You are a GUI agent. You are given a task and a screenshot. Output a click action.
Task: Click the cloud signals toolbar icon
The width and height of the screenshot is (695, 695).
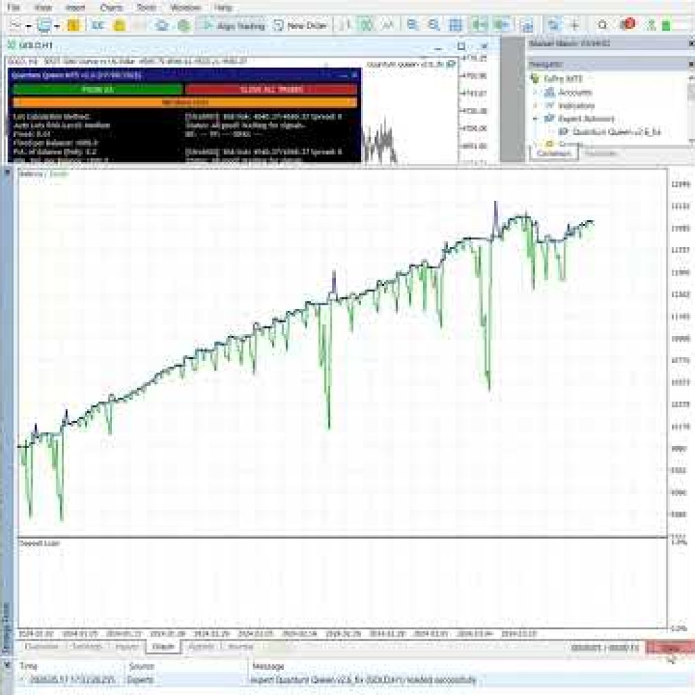coord(162,25)
